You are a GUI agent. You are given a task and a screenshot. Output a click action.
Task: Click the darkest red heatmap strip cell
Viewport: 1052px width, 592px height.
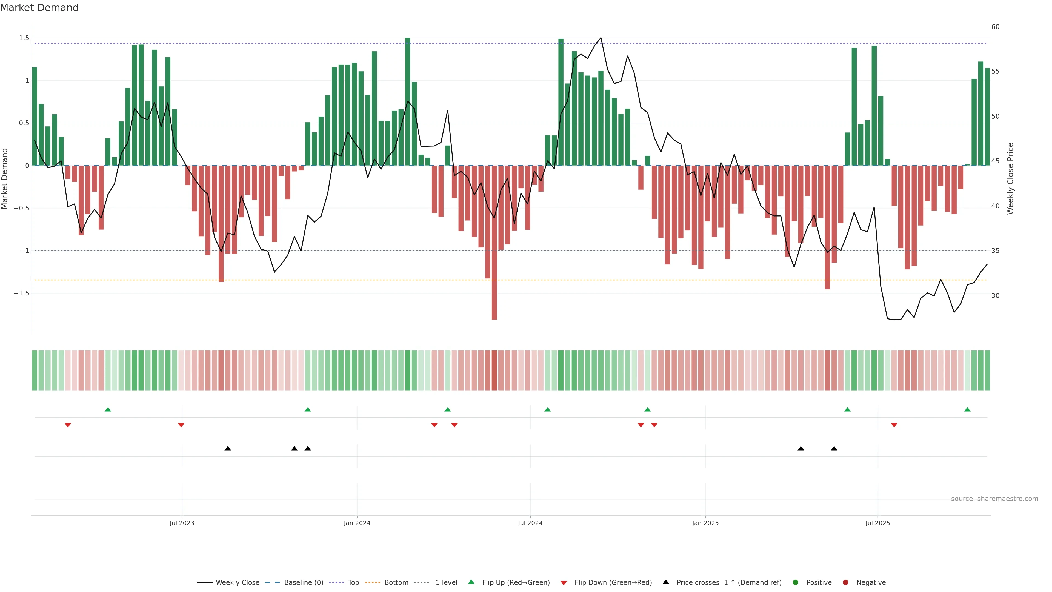tap(494, 370)
